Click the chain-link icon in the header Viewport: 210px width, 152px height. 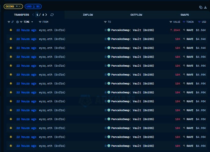[x=13, y=22]
